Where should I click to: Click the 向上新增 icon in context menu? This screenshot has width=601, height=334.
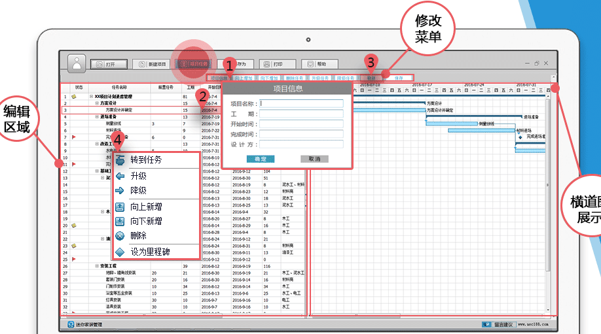click(x=120, y=207)
